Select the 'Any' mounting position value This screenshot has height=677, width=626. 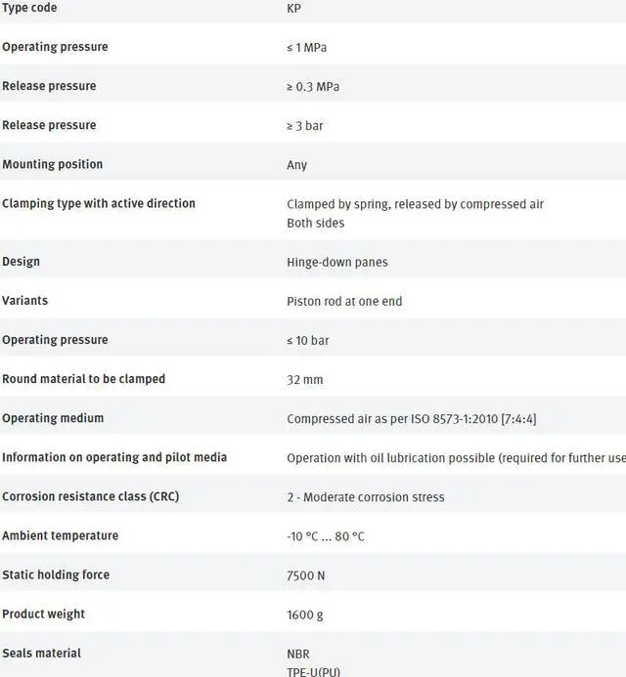[297, 165]
